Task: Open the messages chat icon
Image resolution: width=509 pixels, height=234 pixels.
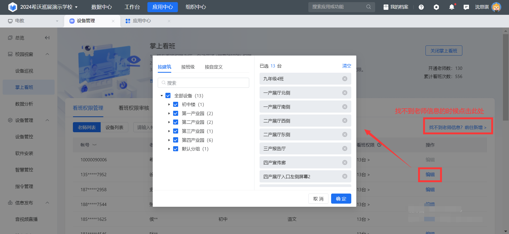Action: pos(466,7)
